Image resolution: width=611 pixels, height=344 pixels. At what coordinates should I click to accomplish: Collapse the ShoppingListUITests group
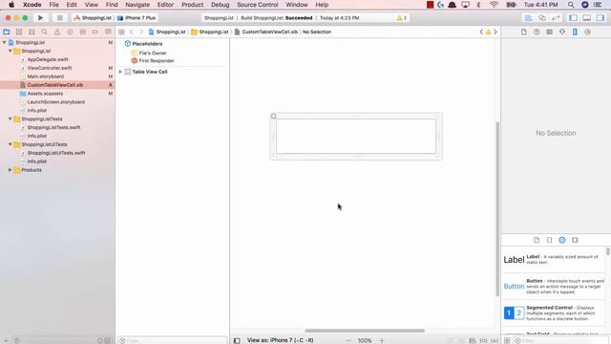tap(11, 144)
